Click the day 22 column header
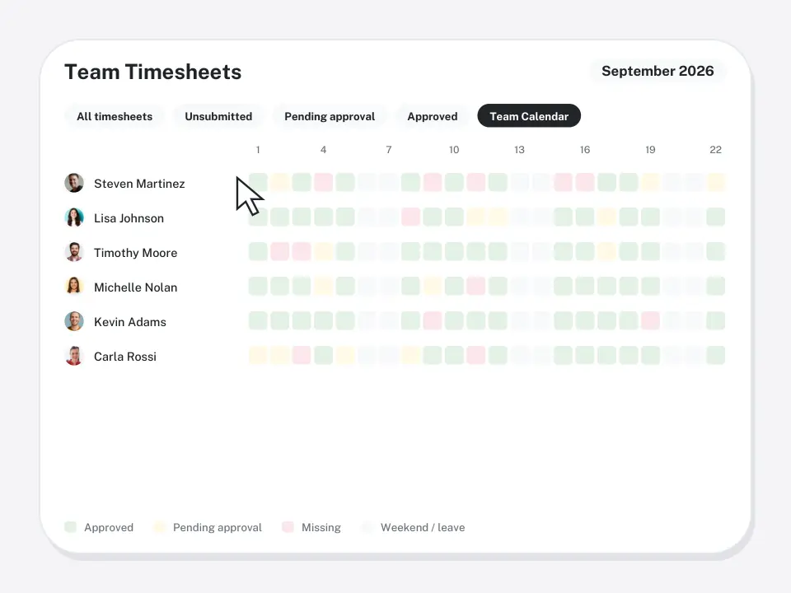This screenshot has height=593, width=791. click(715, 150)
